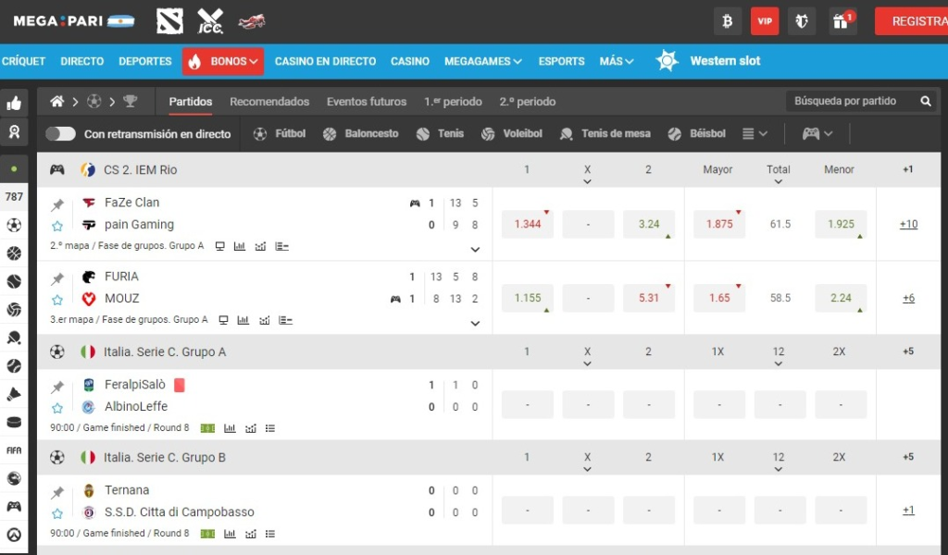
Task: Open DEPORTES menu item
Action: coord(145,62)
